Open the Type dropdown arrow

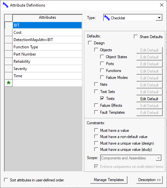click(x=159, y=18)
